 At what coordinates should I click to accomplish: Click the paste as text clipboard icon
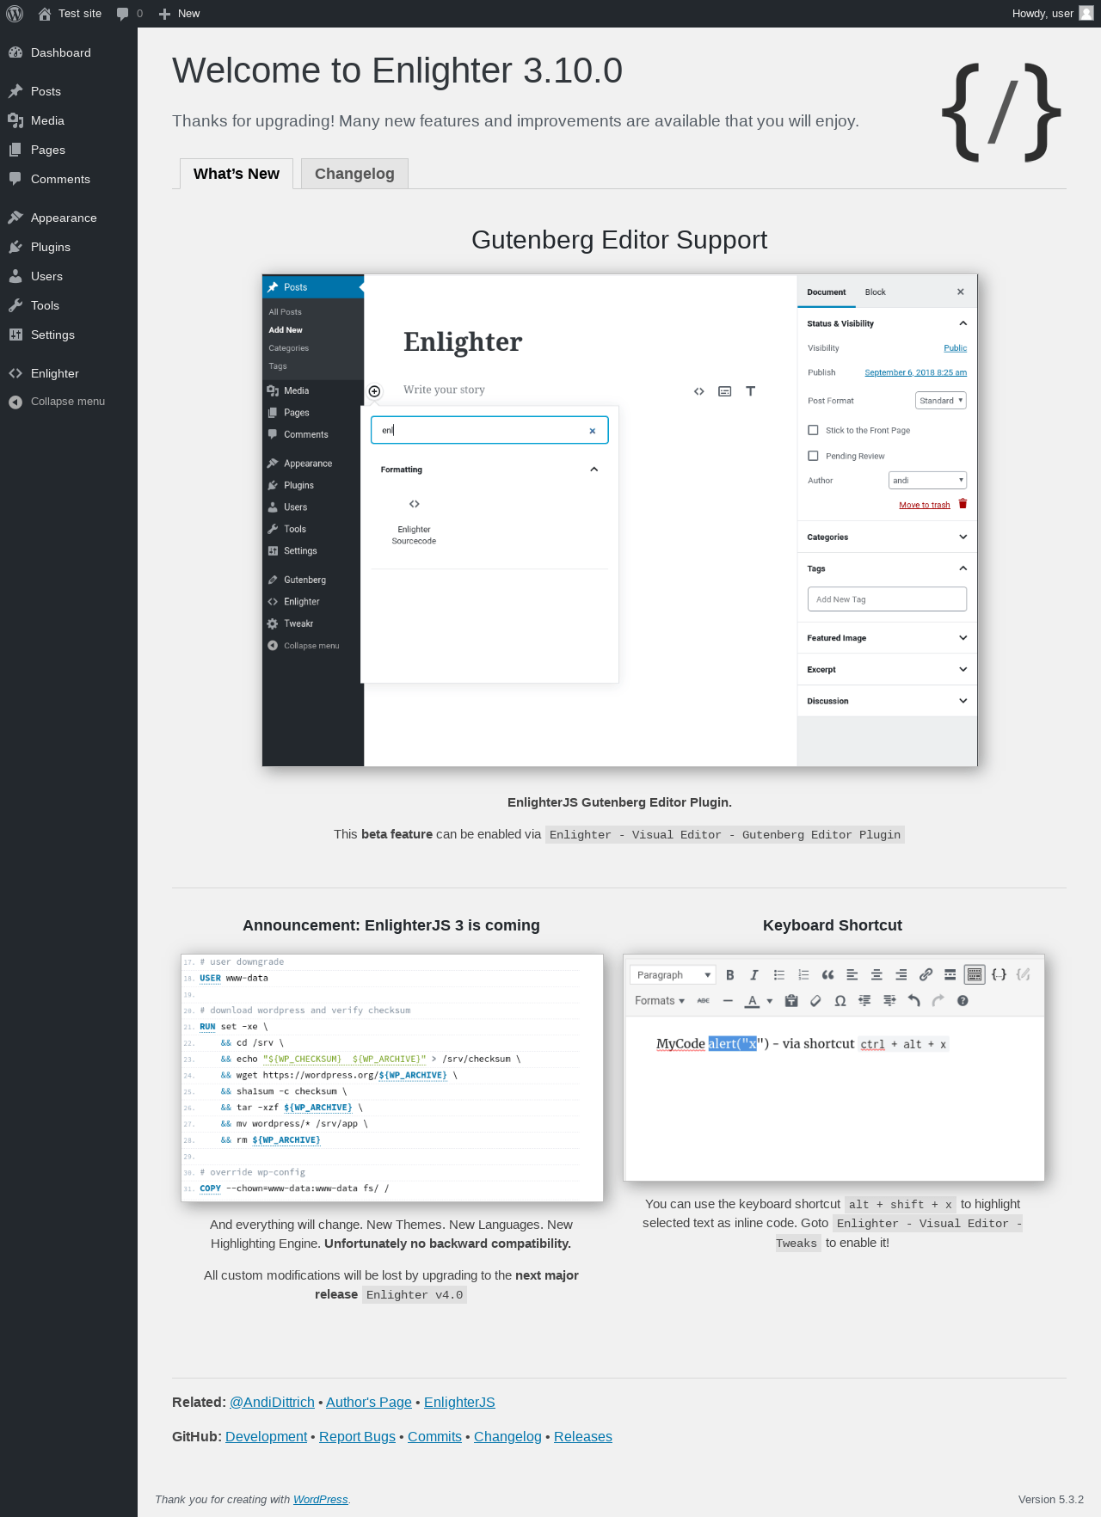[x=791, y=1000]
